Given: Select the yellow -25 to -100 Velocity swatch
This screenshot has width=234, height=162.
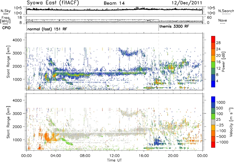Looking at the screenshot, I should (x=213, y=128).
